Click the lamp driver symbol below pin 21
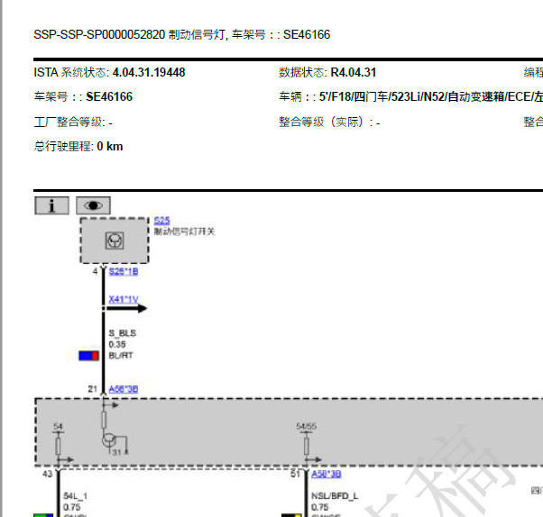Screen dimensions: 543x517 click(108, 440)
